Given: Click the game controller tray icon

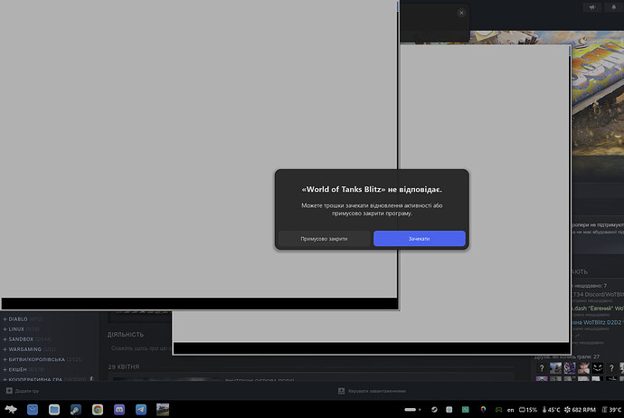Looking at the screenshot, I should coord(498,409).
